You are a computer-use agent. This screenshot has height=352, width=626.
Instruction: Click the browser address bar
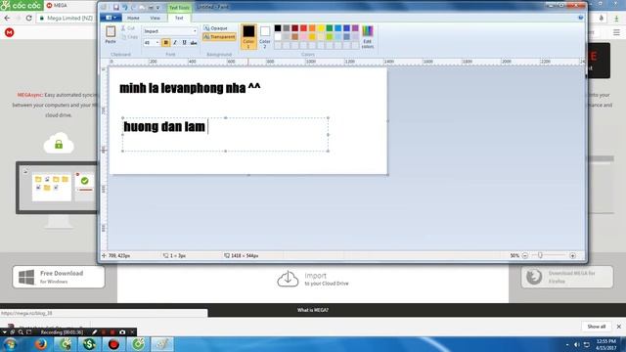click(x=67, y=18)
